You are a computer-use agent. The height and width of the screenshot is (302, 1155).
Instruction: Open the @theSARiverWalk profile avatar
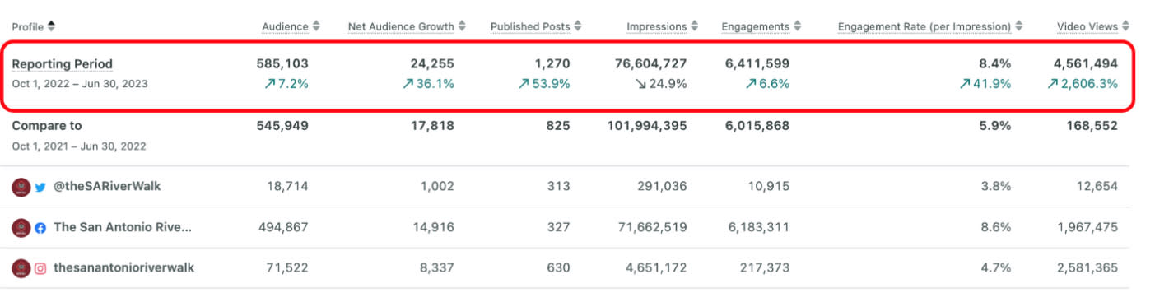pos(21,187)
